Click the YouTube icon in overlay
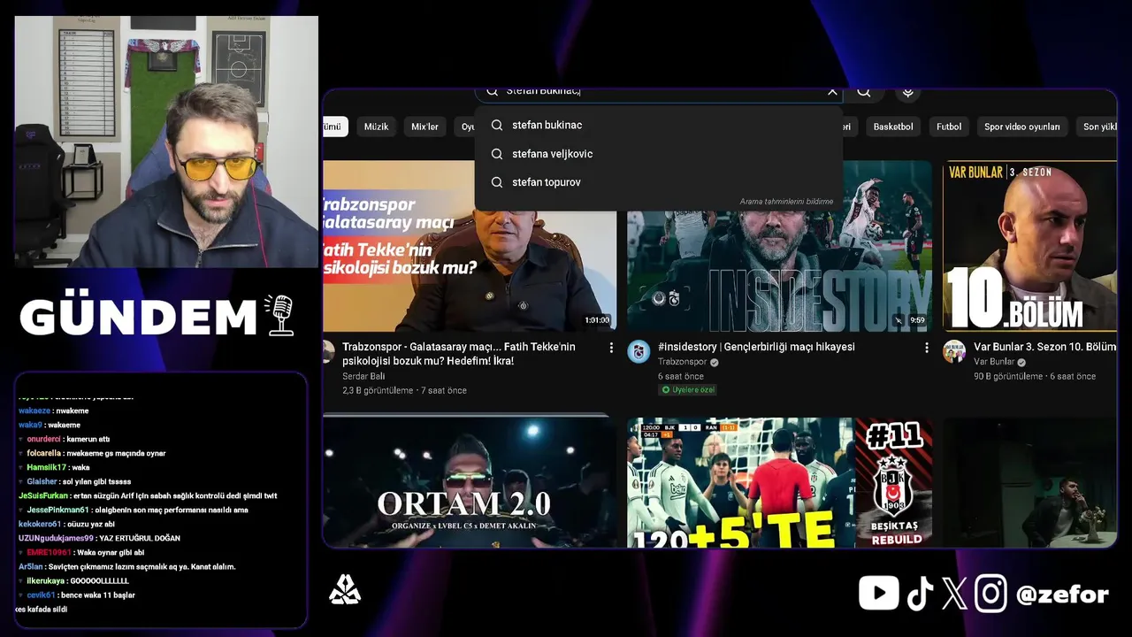Image resolution: width=1132 pixels, height=637 pixels. coord(878,594)
